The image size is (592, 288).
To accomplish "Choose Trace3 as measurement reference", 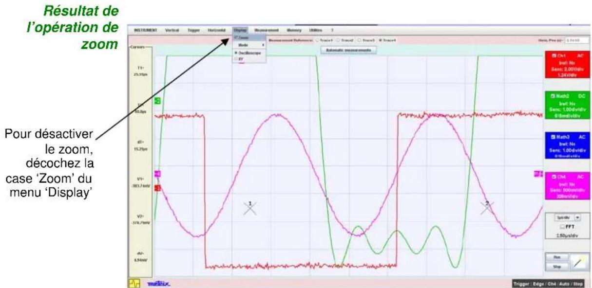I will [x=367, y=40].
